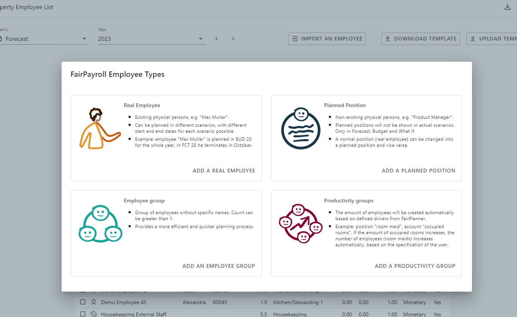Click Download Template button
Screen dimensions: 517x317
pyautogui.click(x=421, y=39)
